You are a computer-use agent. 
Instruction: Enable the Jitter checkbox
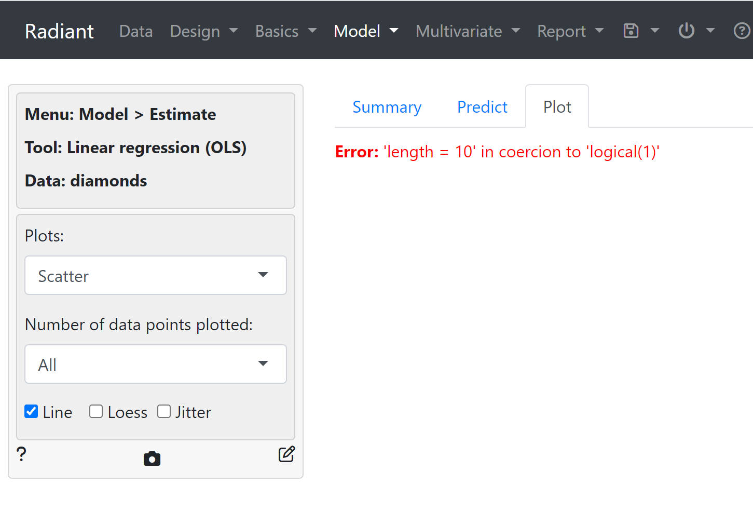[164, 411]
